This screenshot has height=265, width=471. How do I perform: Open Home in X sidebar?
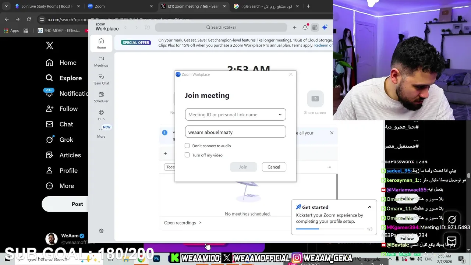pyautogui.click(x=61, y=63)
